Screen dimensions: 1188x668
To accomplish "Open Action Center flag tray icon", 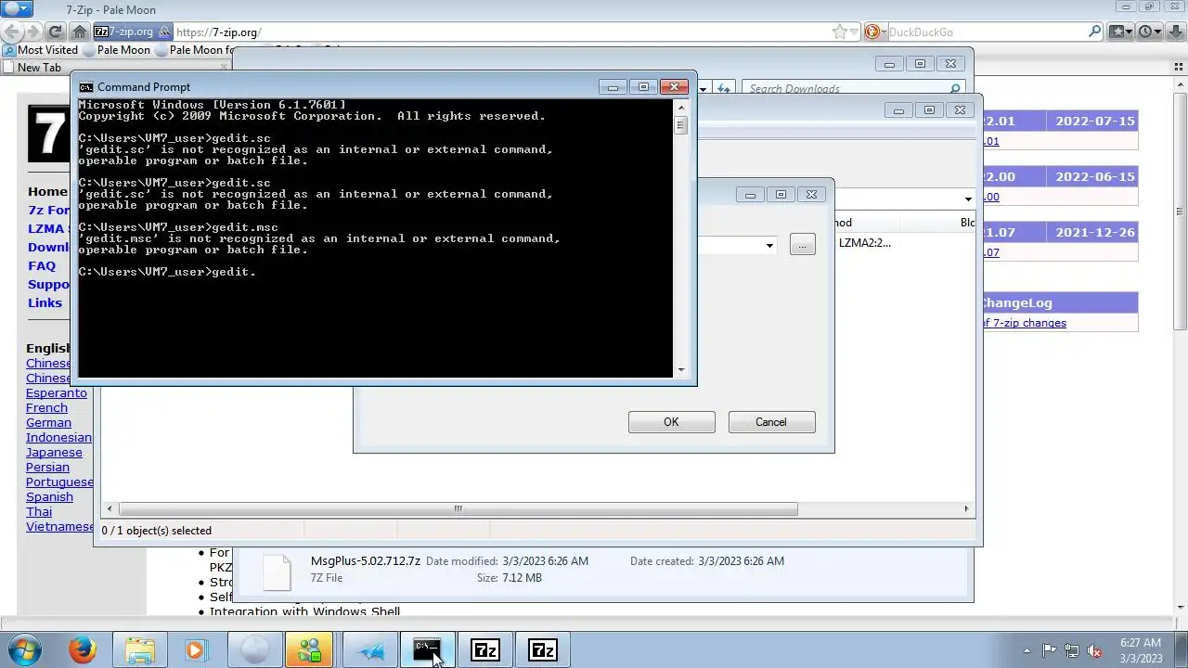I will pyautogui.click(x=1049, y=650).
